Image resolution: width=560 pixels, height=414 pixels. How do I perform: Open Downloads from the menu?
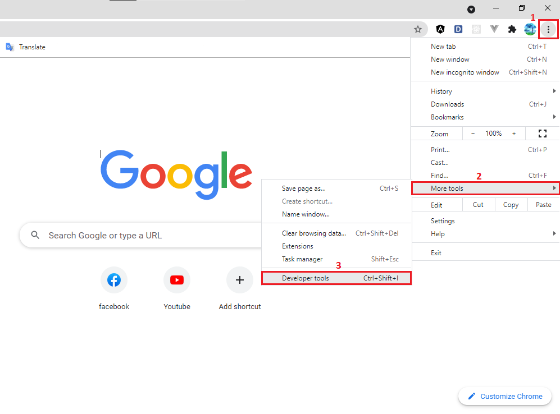485,104
